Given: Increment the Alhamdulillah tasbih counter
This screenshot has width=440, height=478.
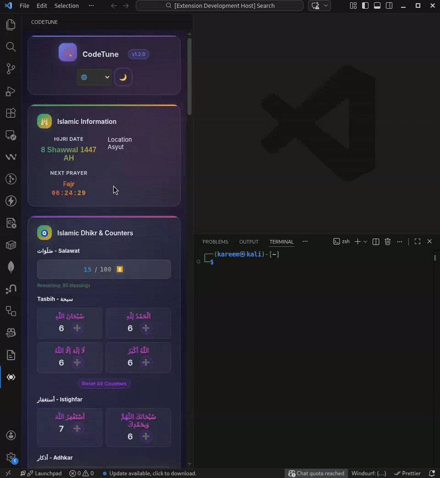Looking at the screenshot, I should coord(146,328).
